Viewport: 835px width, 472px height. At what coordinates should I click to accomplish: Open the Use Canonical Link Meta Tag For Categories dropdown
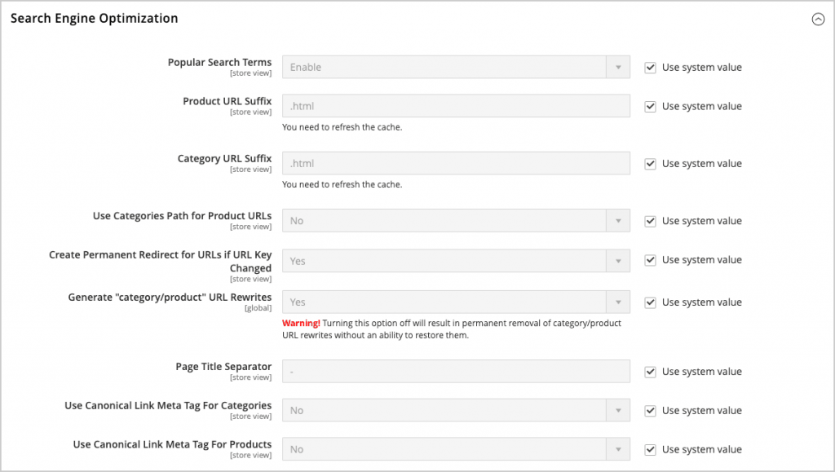pos(455,410)
